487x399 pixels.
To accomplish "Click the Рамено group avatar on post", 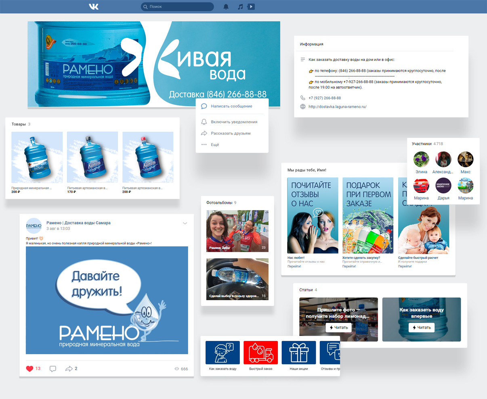I will pyautogui.click(x=34, y=226).
